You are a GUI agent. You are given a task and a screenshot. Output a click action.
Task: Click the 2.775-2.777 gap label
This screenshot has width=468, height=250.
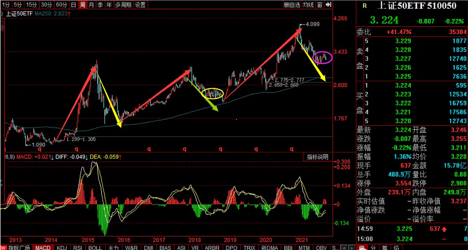coord(289,80)
